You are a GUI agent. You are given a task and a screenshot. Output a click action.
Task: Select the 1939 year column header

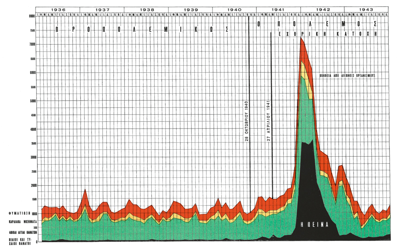[x=190, y=9]
